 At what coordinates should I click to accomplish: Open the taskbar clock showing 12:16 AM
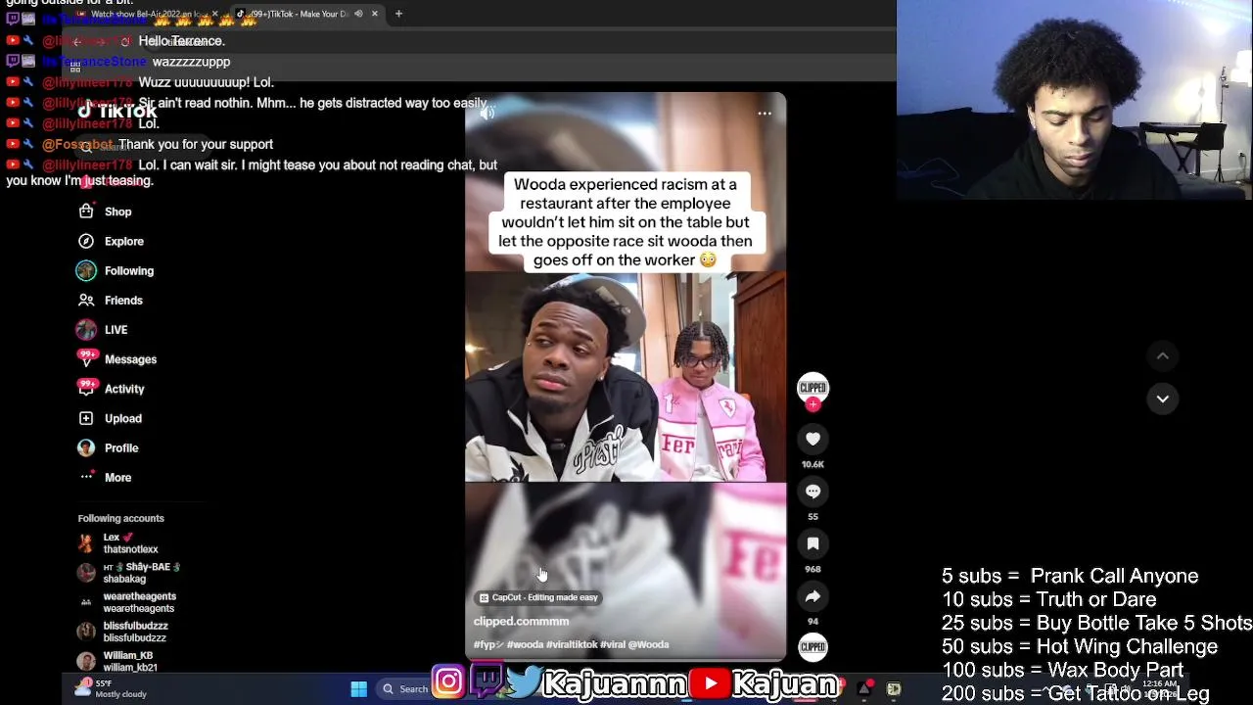pyautogui.click(x=1160, y=688)
